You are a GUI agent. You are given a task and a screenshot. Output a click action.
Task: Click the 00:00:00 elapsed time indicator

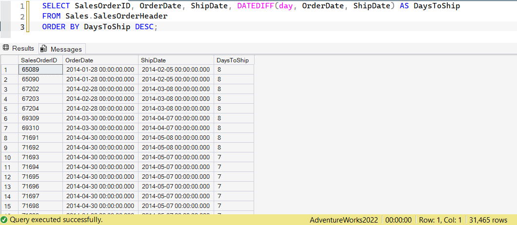tap(398, 220)
